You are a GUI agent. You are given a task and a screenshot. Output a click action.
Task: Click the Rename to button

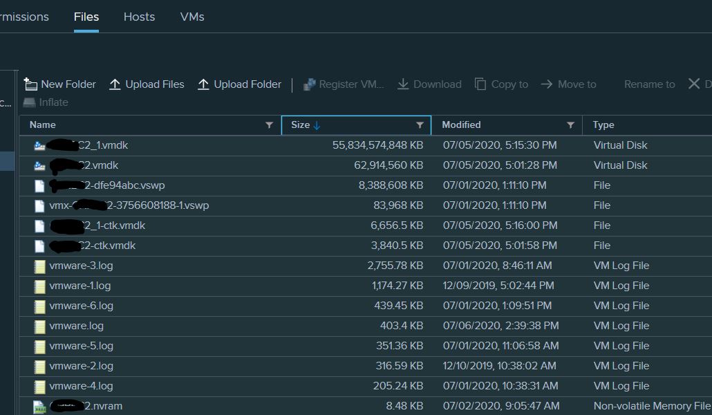pyautogui.click(x=649, y=84)
